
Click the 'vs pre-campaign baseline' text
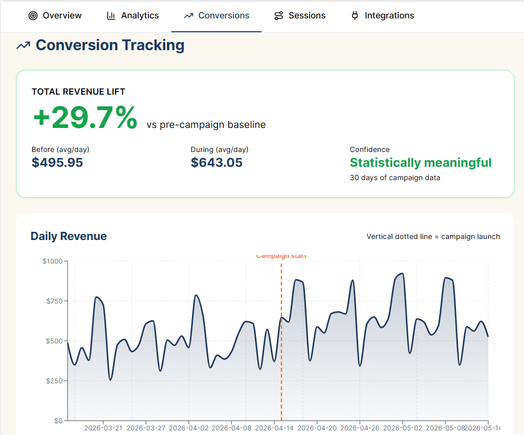click(206, 125)
